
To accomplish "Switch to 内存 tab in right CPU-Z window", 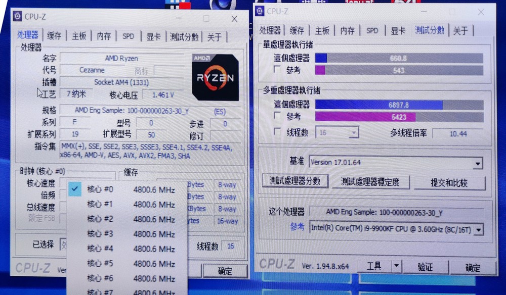I will tap(347, 31).
